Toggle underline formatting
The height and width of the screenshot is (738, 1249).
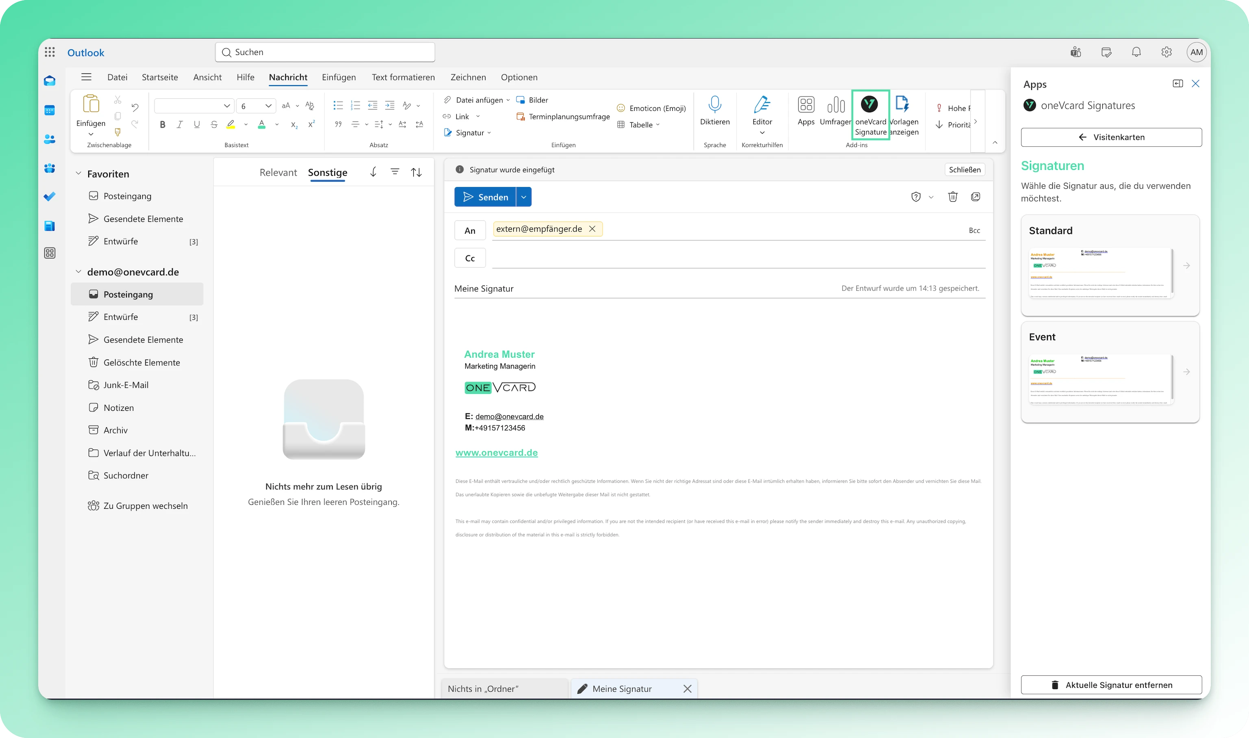[x=197, y=125]
